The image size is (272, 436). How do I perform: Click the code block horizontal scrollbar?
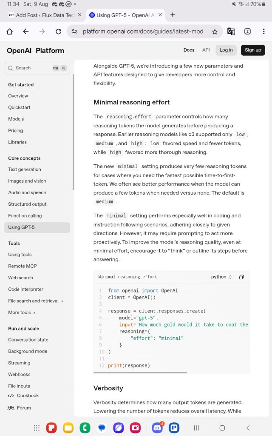[x=140, y=373]
